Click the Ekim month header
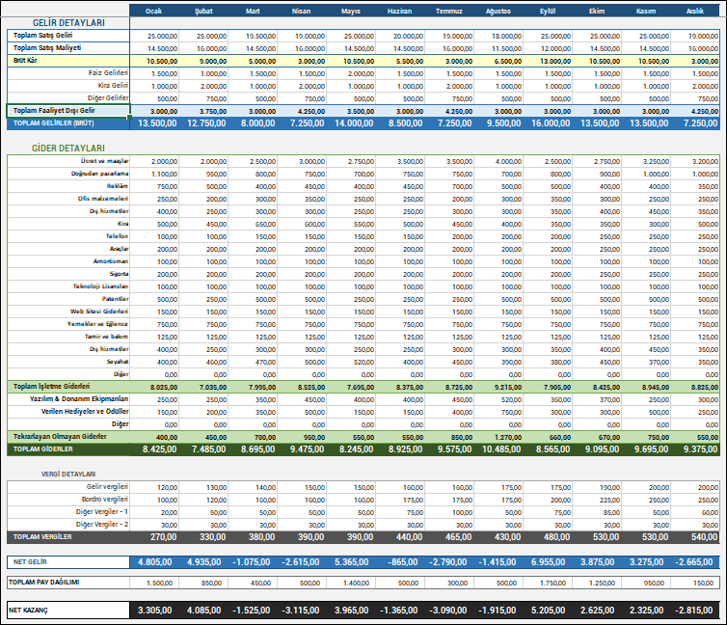 pos(597,11)
